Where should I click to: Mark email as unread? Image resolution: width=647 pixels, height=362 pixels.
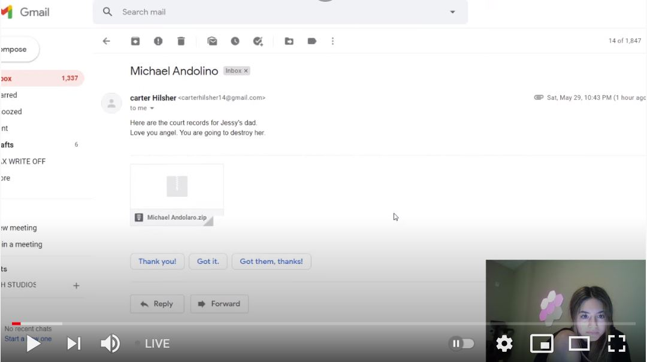(212, 41)
